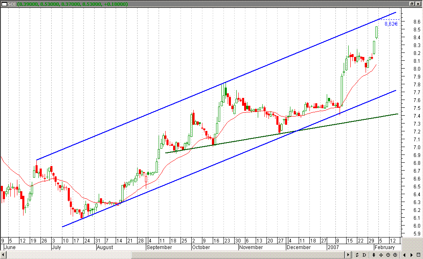Click the restore window button in title bar

click(412, 4)
